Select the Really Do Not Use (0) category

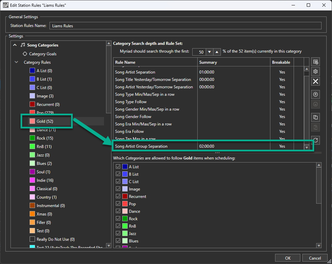coord(56,239)
